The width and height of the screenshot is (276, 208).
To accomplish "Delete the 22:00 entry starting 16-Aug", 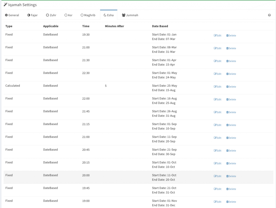I will pyautogui.click(x=231, y=99).
